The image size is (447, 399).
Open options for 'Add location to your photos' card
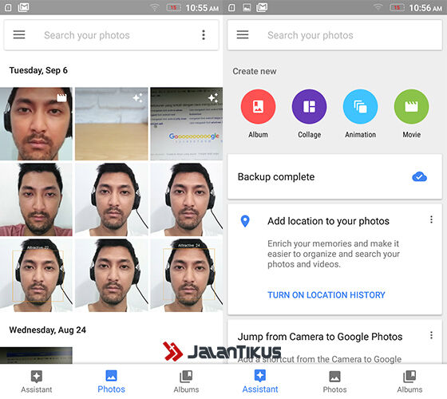tap(431, 219)
